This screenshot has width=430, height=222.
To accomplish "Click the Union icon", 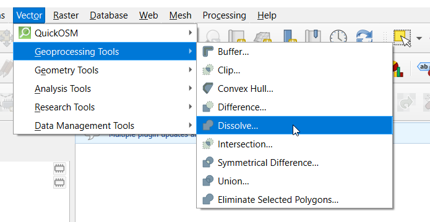I will click(x=208, y=181).
